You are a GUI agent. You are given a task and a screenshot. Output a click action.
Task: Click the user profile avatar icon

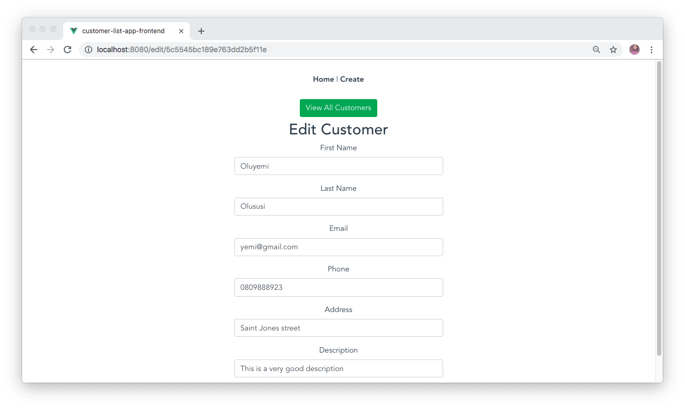click(634, 49)
